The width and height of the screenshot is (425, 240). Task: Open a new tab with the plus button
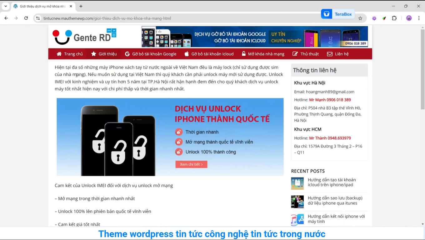[81, 6]
